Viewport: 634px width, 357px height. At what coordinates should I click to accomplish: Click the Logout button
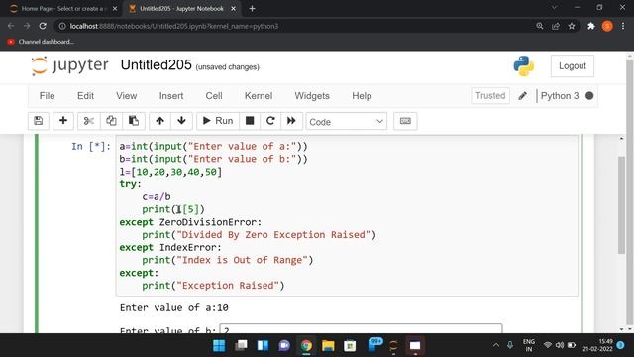pyautogui.click(x=573, y=66)
